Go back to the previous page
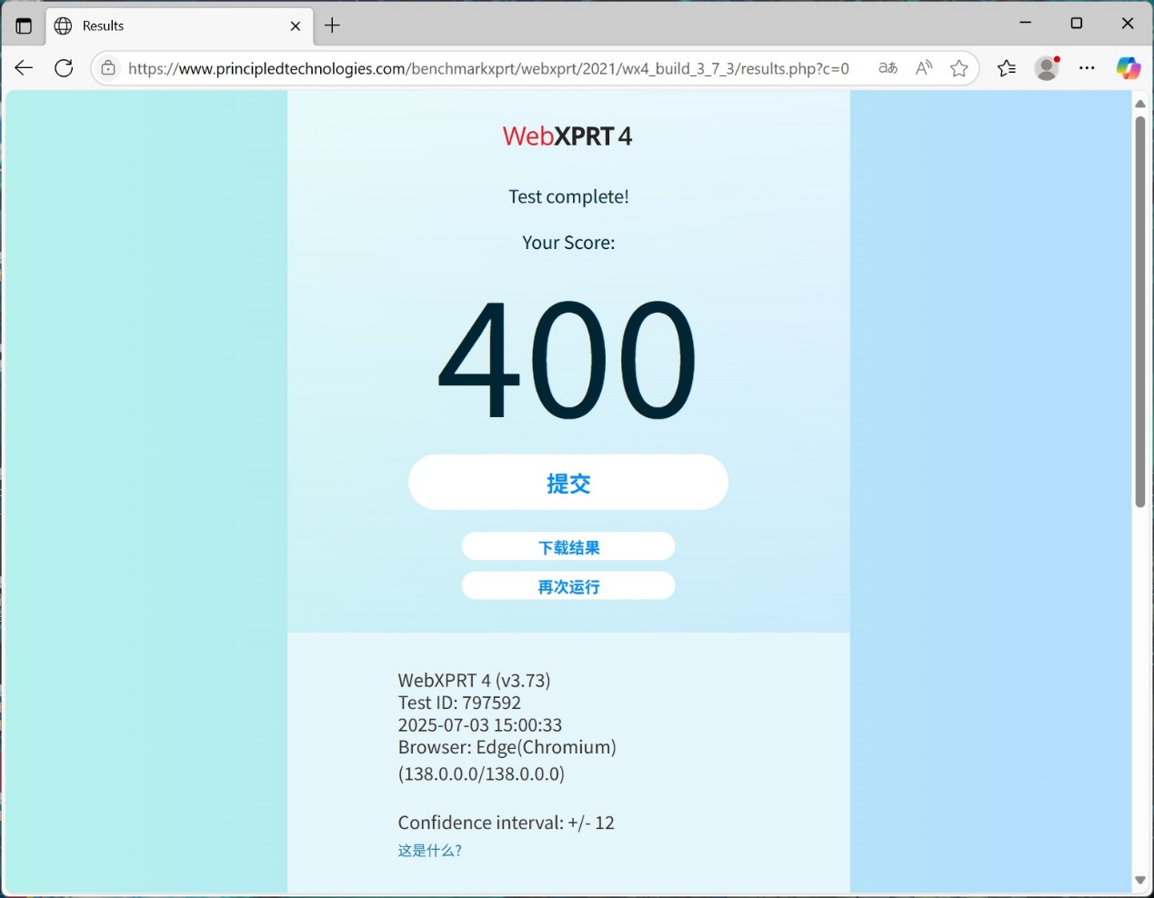 (24, 68)
